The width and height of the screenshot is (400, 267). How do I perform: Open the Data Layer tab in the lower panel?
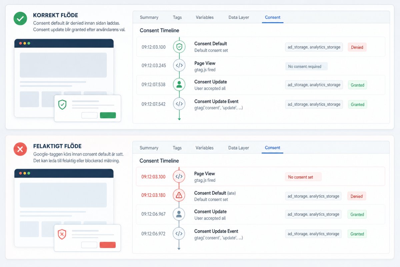(239, 148)
